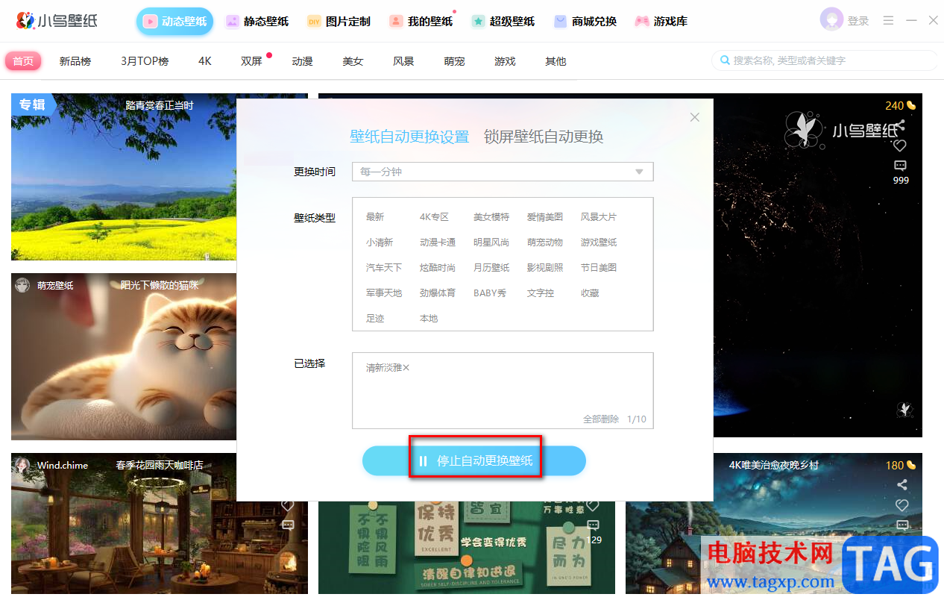
Task: Switch to 壁纸自动更换设置 tab
Action: pos(409,137)
